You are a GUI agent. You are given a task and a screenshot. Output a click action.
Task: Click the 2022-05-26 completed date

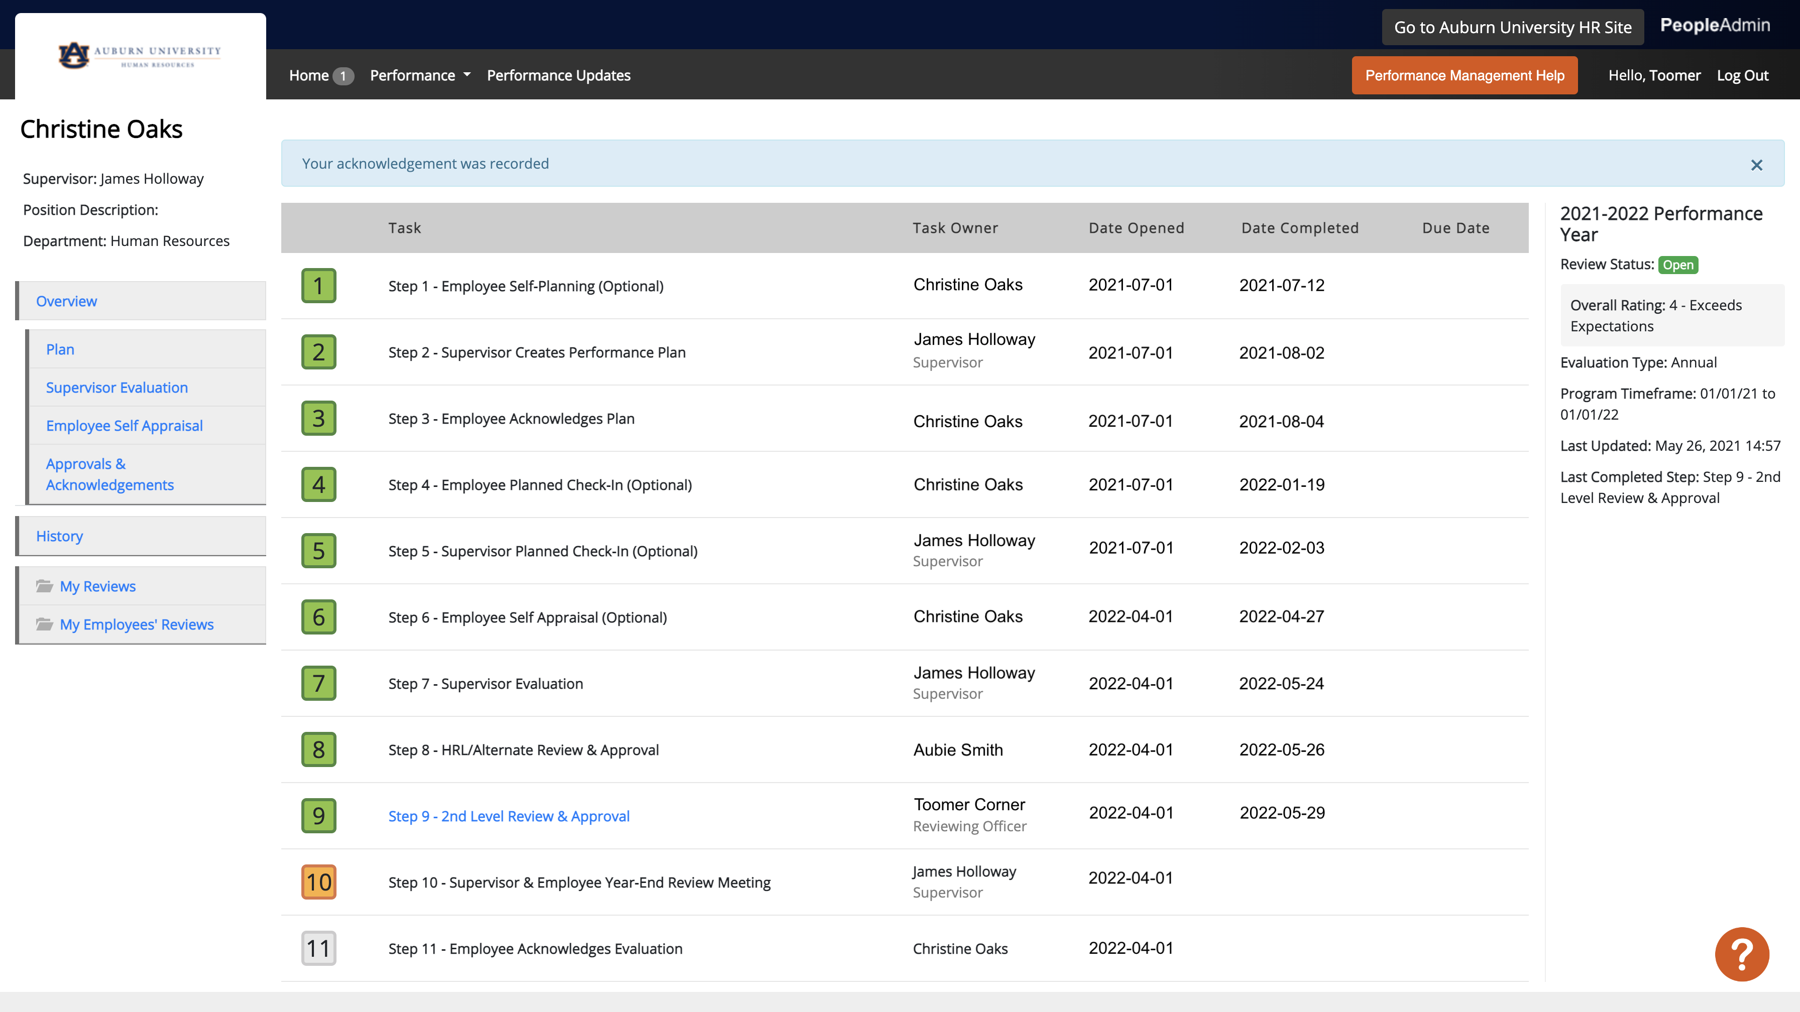1282,749
